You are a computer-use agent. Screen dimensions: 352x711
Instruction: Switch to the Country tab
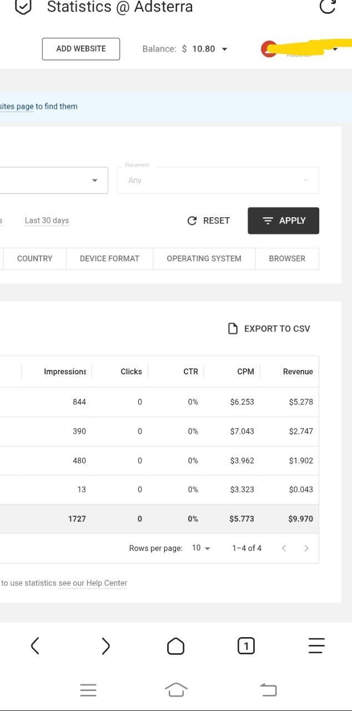34,259
